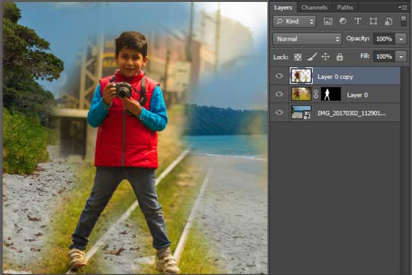Click the Layers panel vertical scrollbar
412x275 pixels.
(x=404, y=171)
